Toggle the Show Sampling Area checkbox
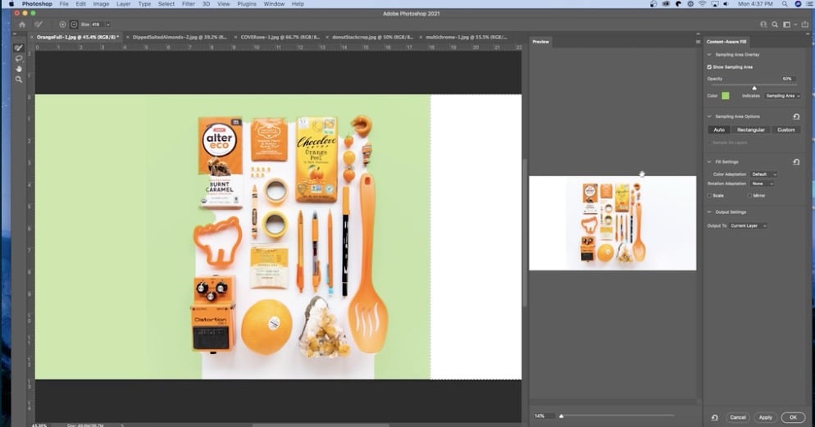The height and width of the screenshot is (427, 815). coord(710,67)
